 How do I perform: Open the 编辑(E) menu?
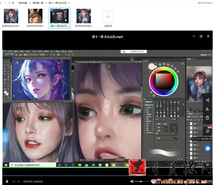16,51
